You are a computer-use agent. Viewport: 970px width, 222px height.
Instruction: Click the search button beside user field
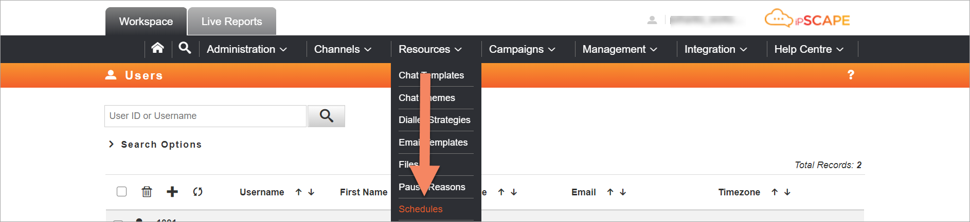(326, 116)
